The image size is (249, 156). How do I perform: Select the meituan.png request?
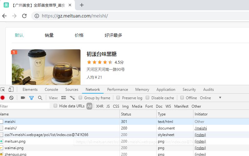tap(124, 141)
